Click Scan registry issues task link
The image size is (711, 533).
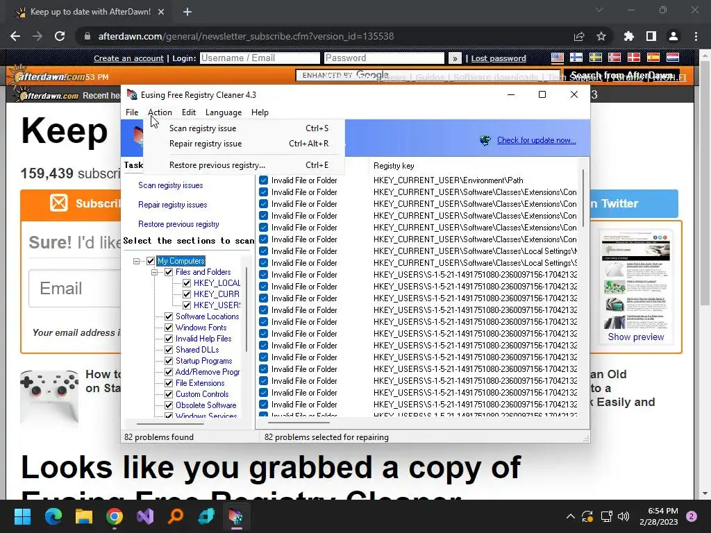tap(171, 185)
